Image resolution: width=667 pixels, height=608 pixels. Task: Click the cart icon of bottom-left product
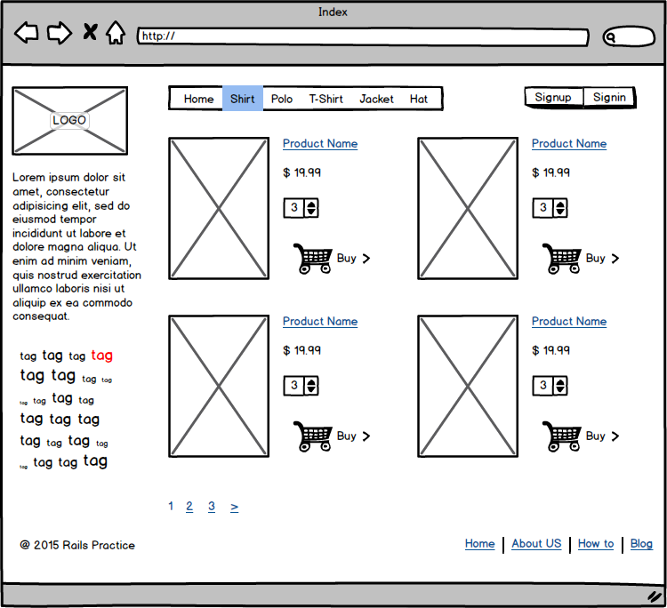click(312, 436)
